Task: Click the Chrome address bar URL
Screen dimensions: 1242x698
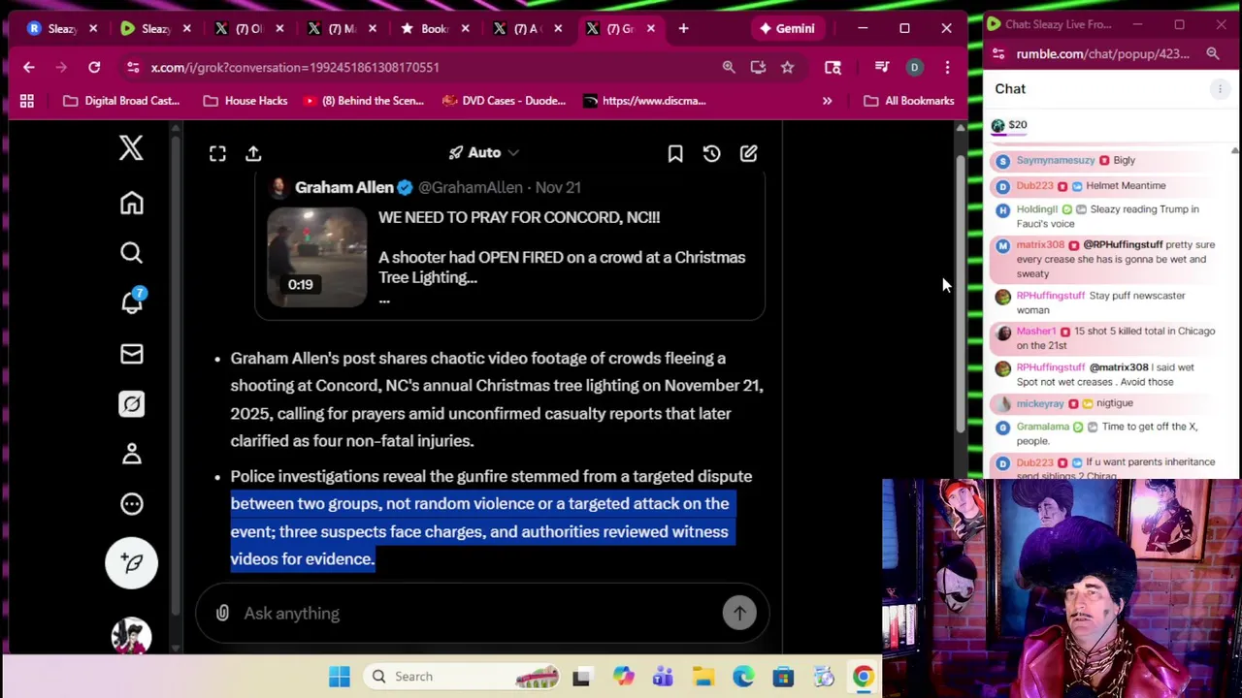Action: [295, 67]
